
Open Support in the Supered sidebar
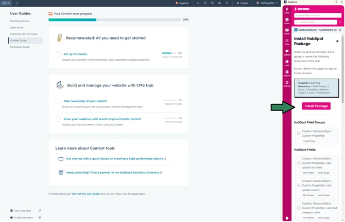coord(287,73)
